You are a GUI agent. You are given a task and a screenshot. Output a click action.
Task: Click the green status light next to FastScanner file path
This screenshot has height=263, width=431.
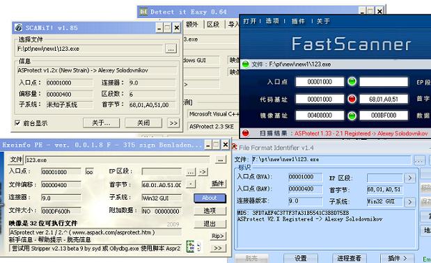point(246,64)
